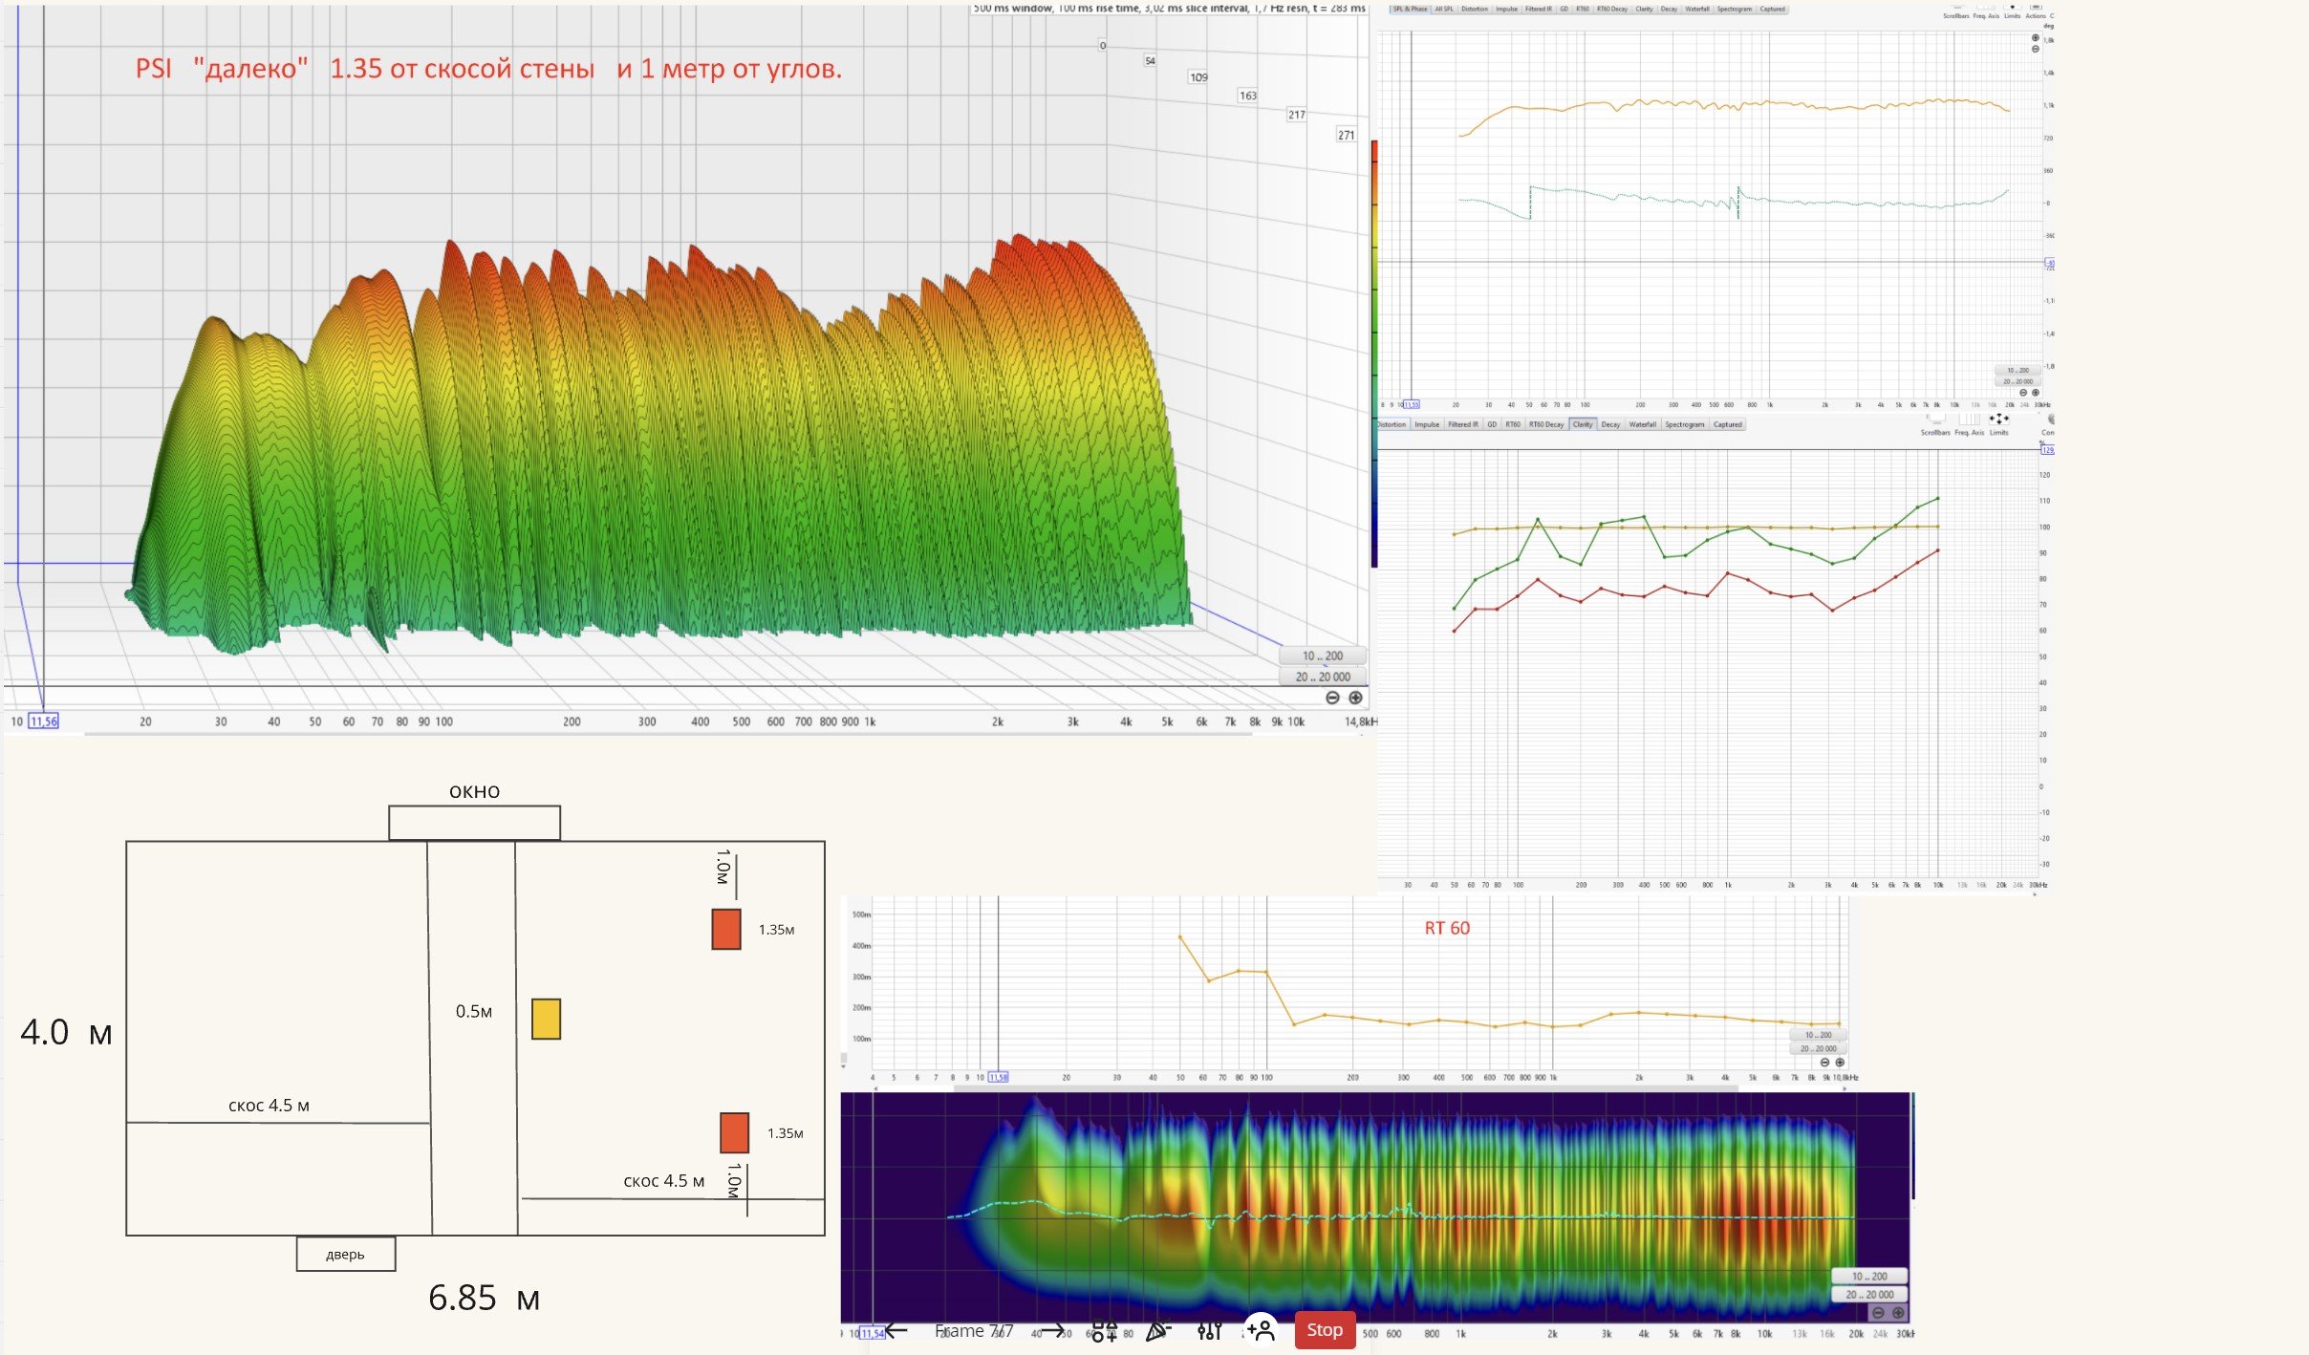
Task: Zoom out on the waterfall graph
Action: pyautogui.click(x=1333, y=698)
